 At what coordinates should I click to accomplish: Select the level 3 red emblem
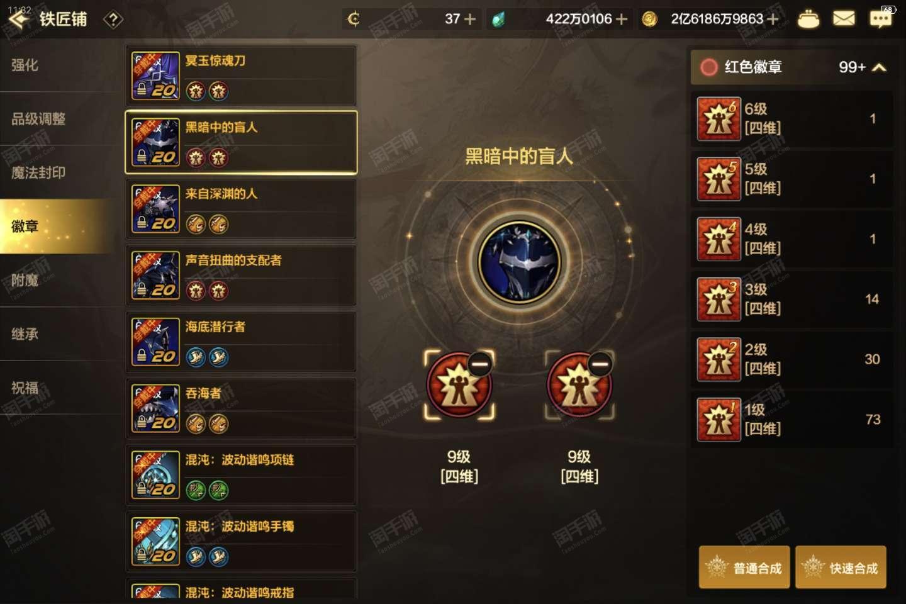point(792,299)
